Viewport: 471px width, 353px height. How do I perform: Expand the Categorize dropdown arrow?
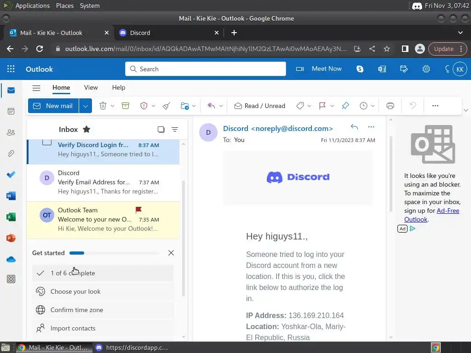(x=309, y=106)
